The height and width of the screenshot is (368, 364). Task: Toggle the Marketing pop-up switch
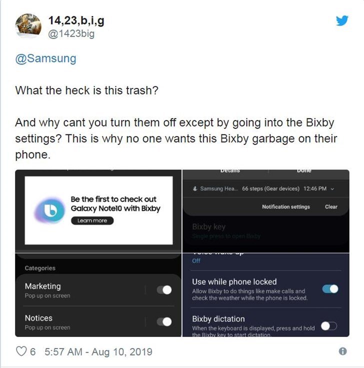(x=164, y=290)
